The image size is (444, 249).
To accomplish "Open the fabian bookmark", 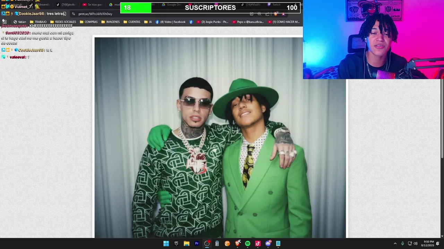I will [x=20, y=22].
